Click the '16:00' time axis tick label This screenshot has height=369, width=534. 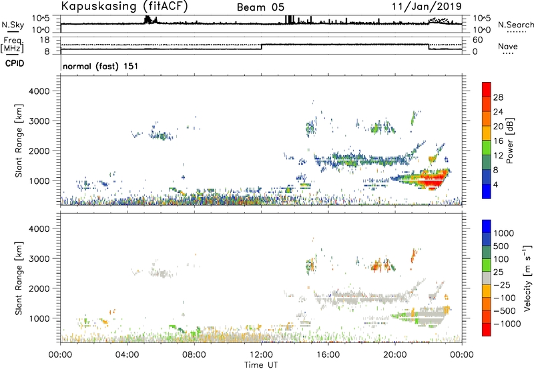(x=328, y=355)
